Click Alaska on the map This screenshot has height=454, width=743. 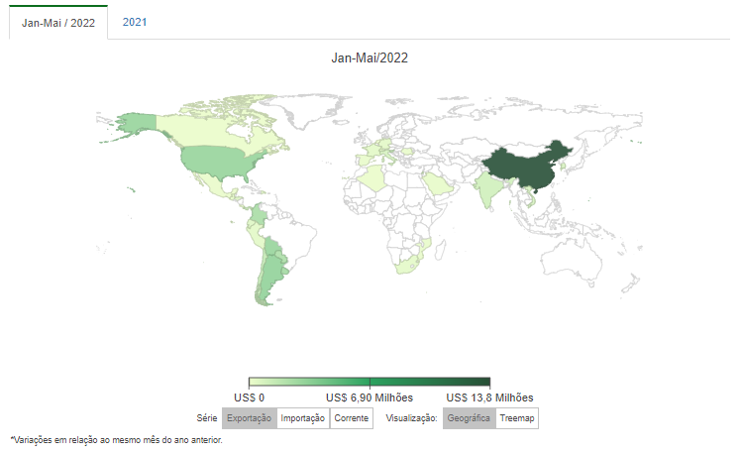point(138,124)
